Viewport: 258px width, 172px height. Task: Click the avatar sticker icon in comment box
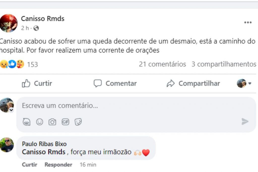point(26,122)
